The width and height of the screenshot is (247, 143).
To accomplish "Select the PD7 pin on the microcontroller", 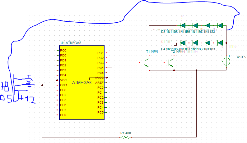I will click(63, 110).
